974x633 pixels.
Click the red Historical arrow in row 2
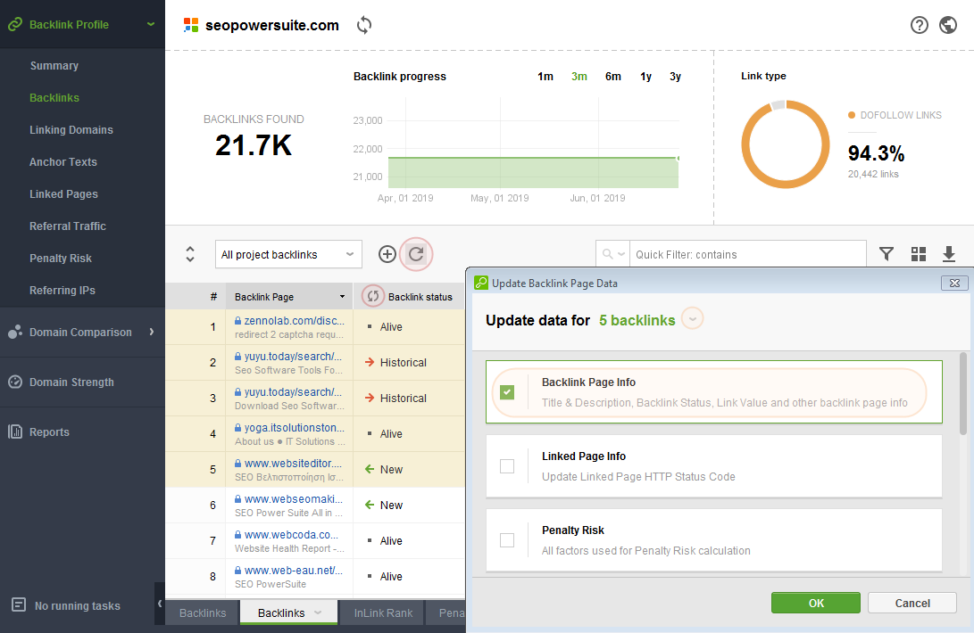370,363
